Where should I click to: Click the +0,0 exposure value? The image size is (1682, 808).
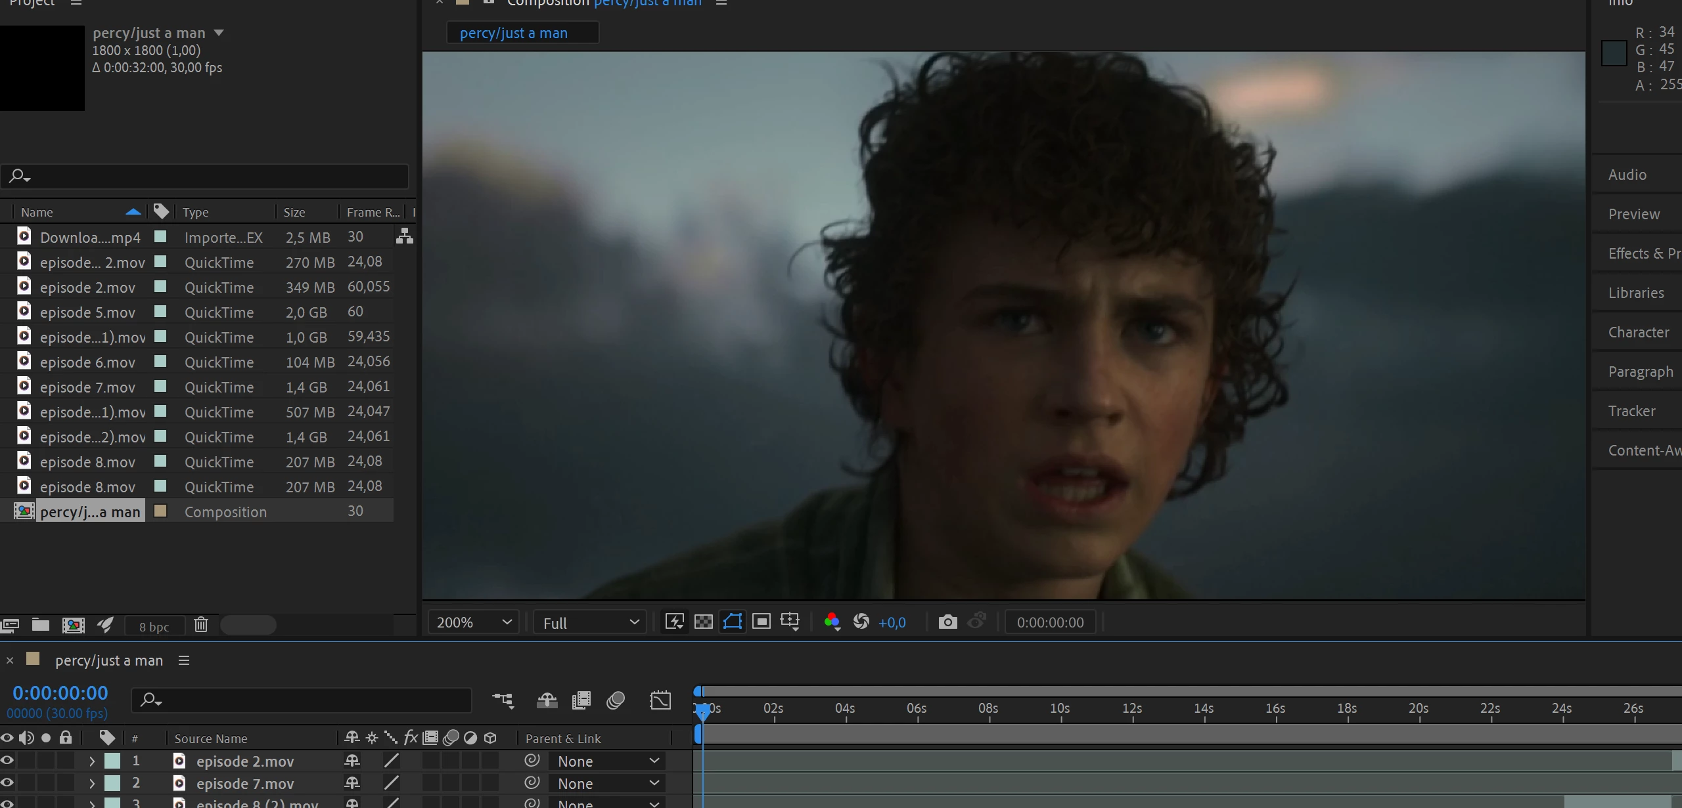[892, 623]
